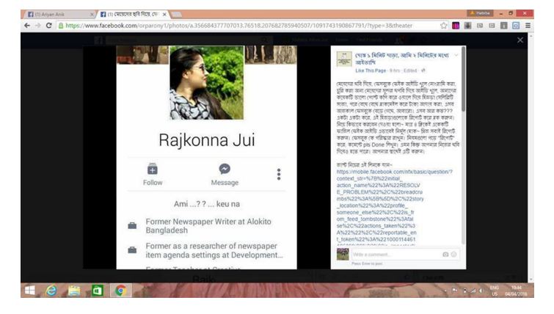The image size is (554, 314).
Task: Open the emoji picker in comment box
Action: pos(454,254)
